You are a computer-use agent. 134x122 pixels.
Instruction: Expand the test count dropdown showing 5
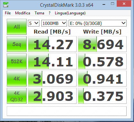pos(34,23)
